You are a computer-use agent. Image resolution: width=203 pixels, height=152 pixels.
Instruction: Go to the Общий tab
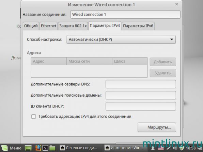[x=31, y=26]
